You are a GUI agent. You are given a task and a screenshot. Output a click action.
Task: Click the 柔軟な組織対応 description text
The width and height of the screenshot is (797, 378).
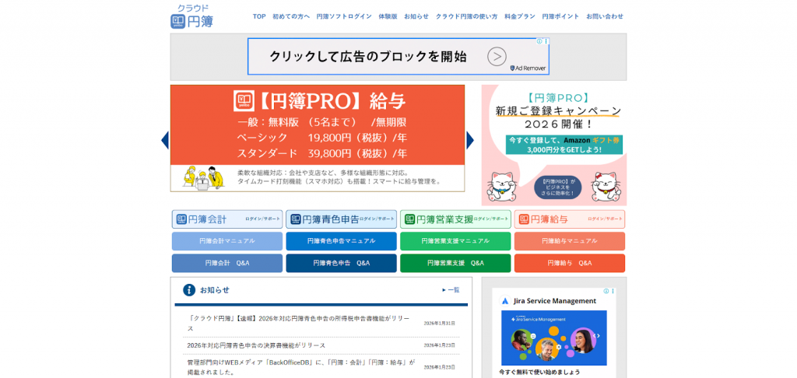[x=339, y=177]
